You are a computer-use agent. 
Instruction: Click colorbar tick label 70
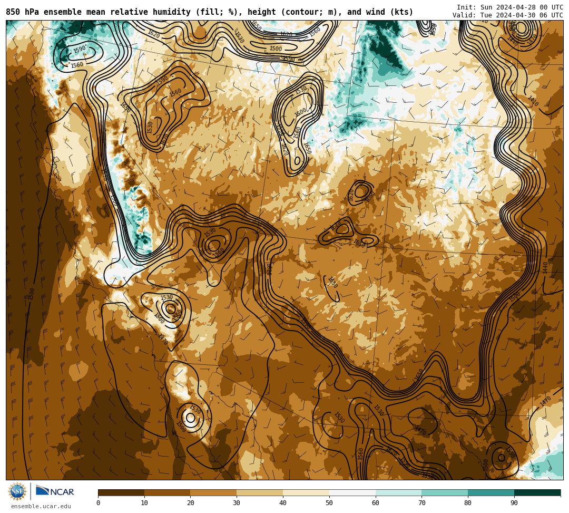coord(422,503)
